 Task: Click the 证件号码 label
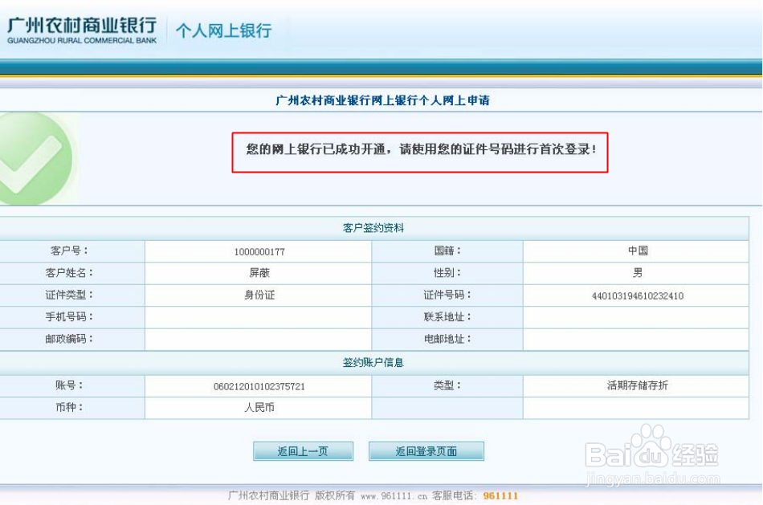[x=447, y=295]
